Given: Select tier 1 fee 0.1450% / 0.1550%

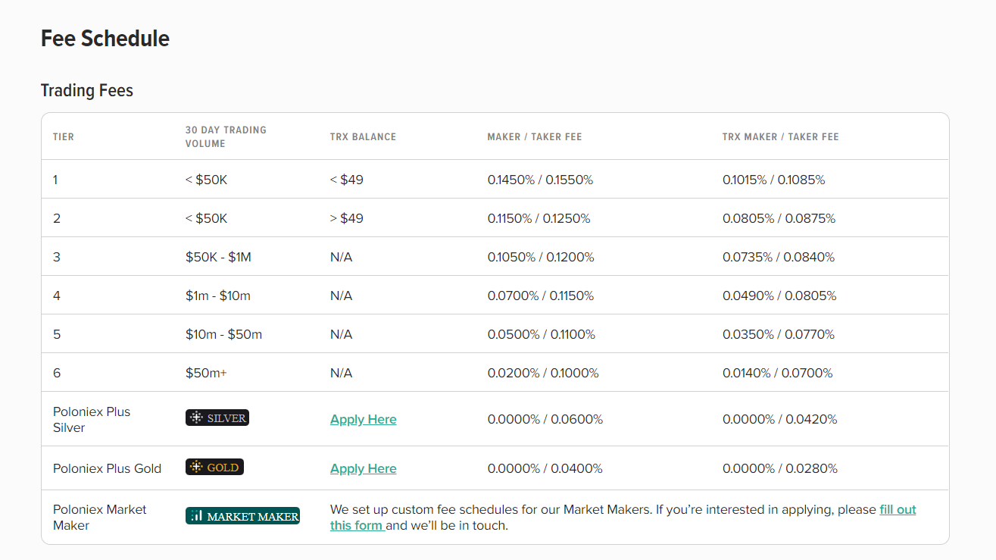Looking at the screenshot, I should point(541,180).
